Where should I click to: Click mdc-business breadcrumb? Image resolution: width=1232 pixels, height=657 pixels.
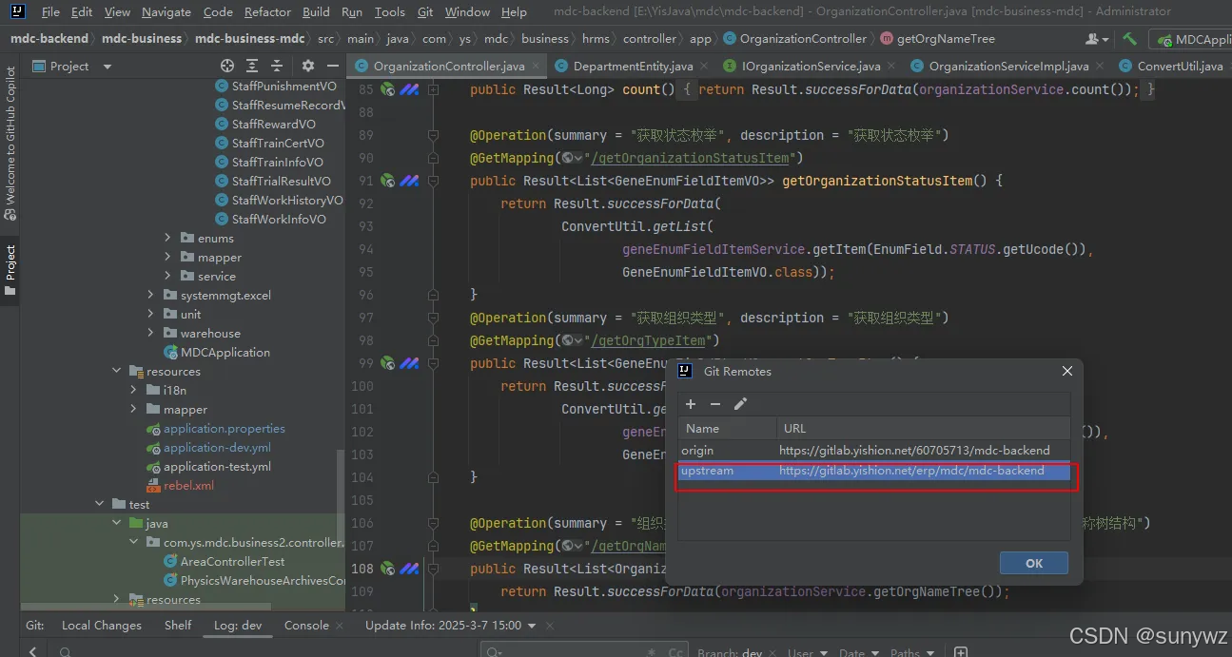(142, 39)
